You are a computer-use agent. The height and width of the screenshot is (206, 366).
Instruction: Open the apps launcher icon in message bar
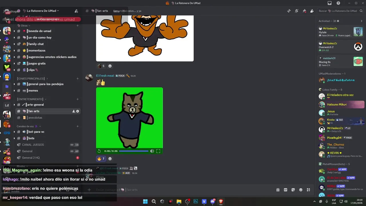[308, 190]
